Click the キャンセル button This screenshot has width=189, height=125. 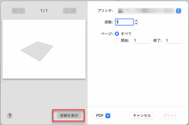142,116
